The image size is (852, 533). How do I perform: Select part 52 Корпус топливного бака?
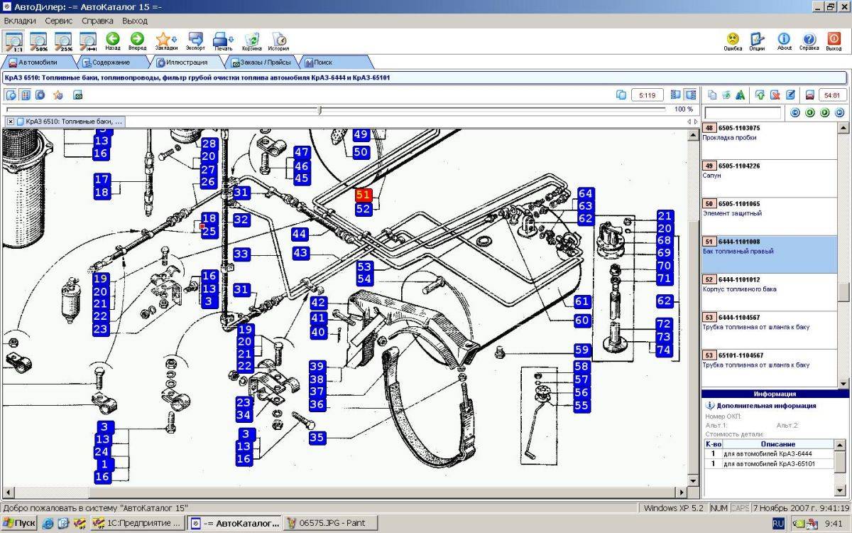[x=770, y=291]
